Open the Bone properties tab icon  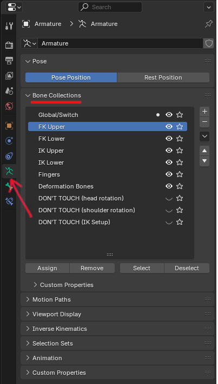coord(9,186)
